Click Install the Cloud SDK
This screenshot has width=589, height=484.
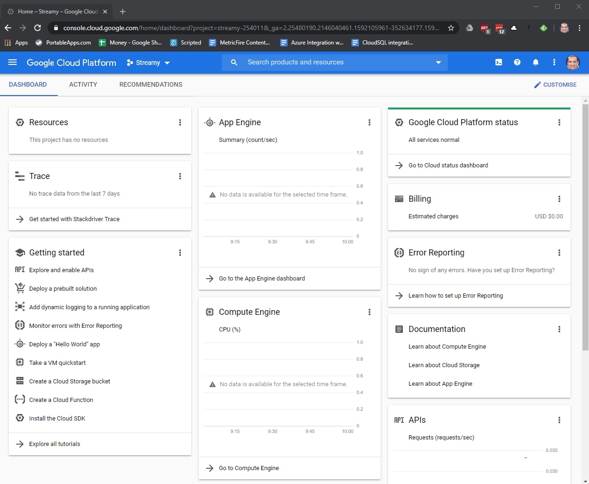[57, 419]
